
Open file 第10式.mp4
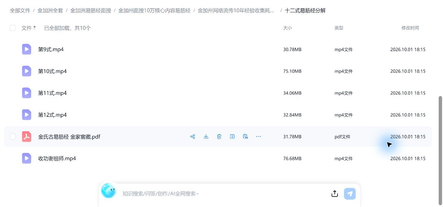coord(52,71)
